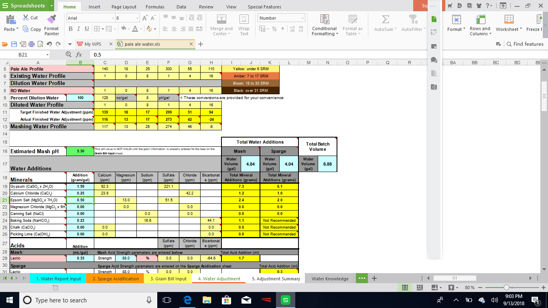Switch to Page Break Preview view
Image resolution: width=548 pixels, height=308 pixels.
pos(420,288)
